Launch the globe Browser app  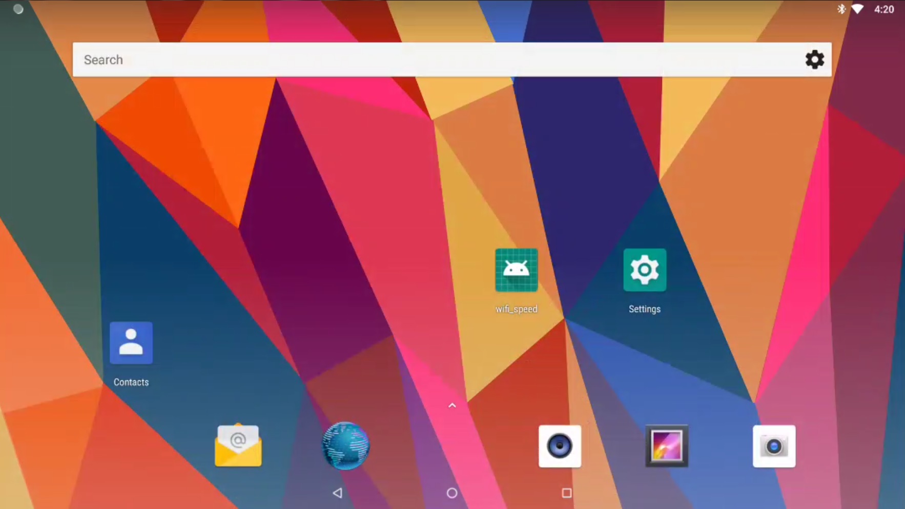[346, 446]
